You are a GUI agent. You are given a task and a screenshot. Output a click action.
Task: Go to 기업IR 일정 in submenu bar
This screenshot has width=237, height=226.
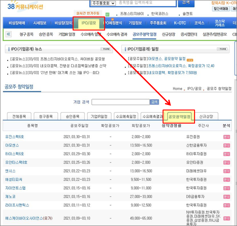67,34
